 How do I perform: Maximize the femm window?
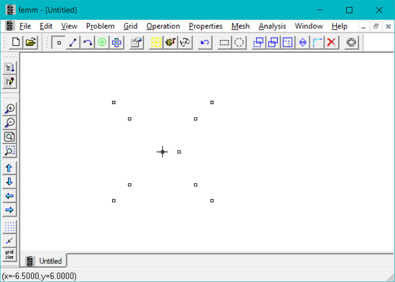[349, 10]
